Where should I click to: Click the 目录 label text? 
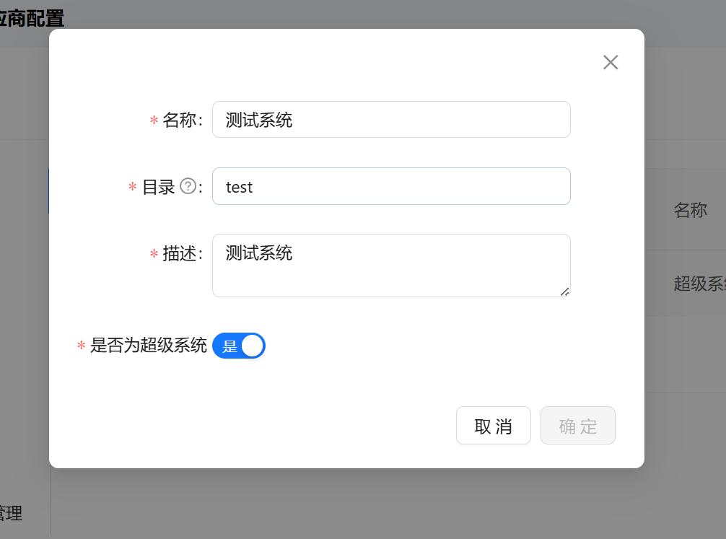(x=158, y=187)
